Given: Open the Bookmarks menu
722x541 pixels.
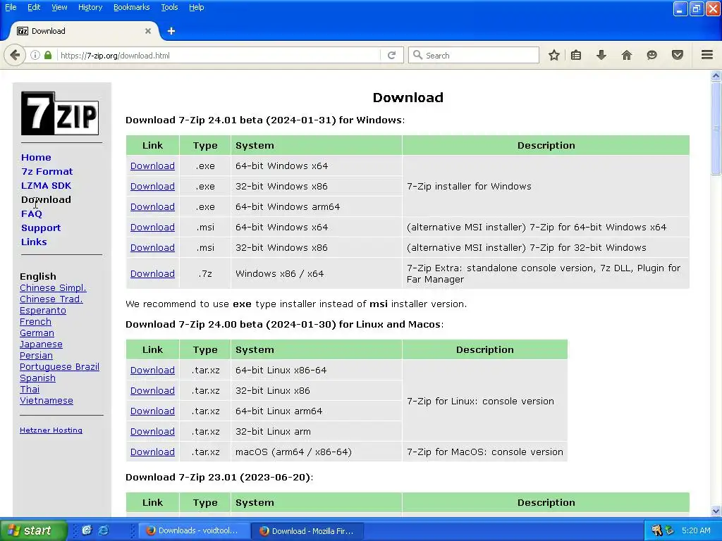Looking at the screenshot, I should 132,7.
